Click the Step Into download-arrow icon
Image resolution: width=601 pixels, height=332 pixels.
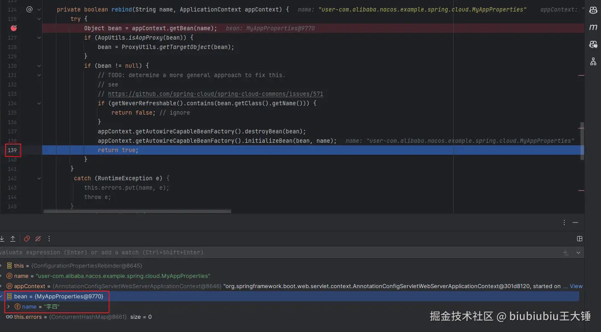pyautogui.click(x=2, y=239)
